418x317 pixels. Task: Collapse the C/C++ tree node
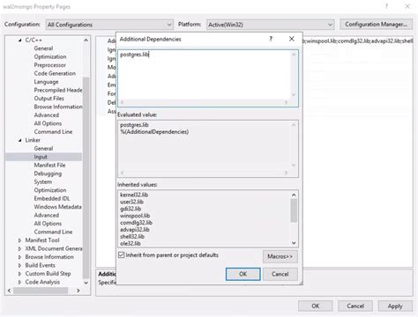coord(20,40)
